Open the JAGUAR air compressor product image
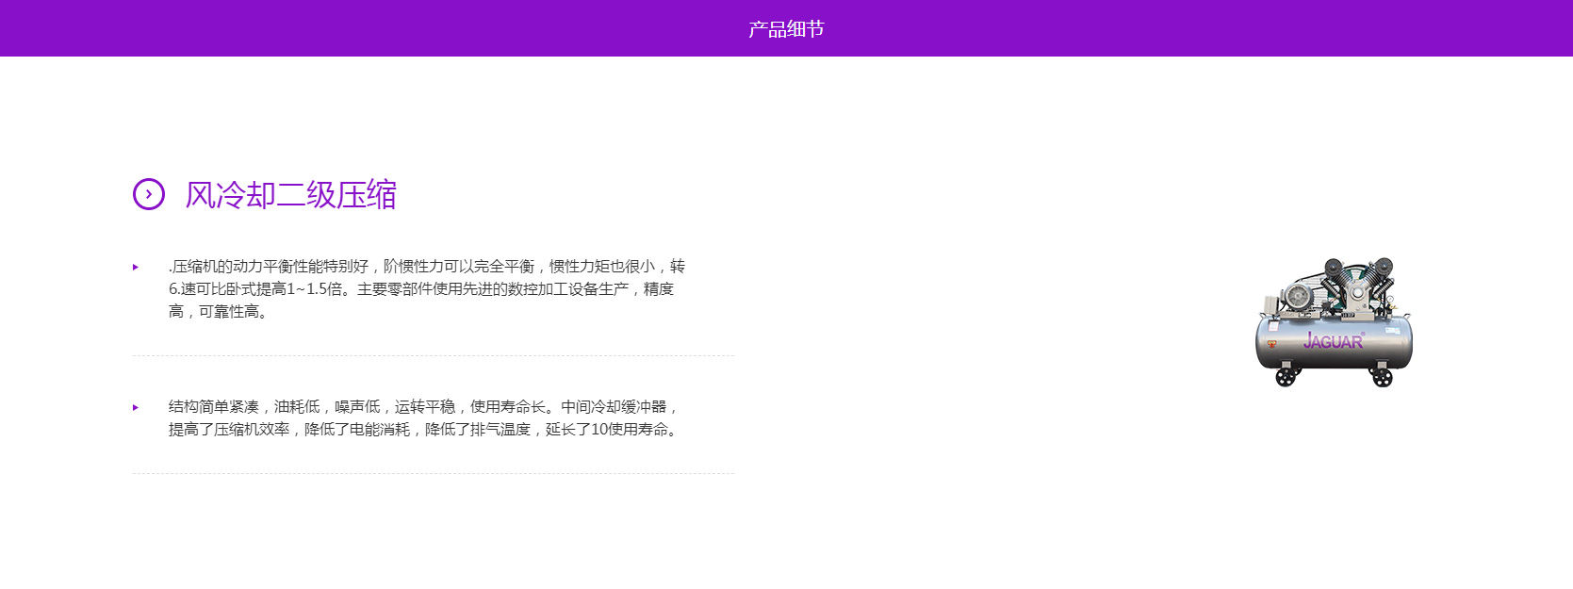 (1334, 322)
